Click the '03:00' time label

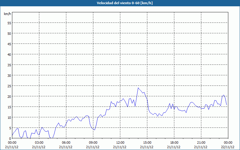click(39, 143)
